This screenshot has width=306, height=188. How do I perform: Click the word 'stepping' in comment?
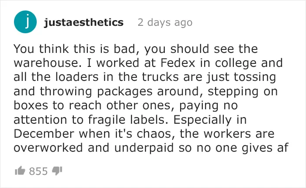233,92
